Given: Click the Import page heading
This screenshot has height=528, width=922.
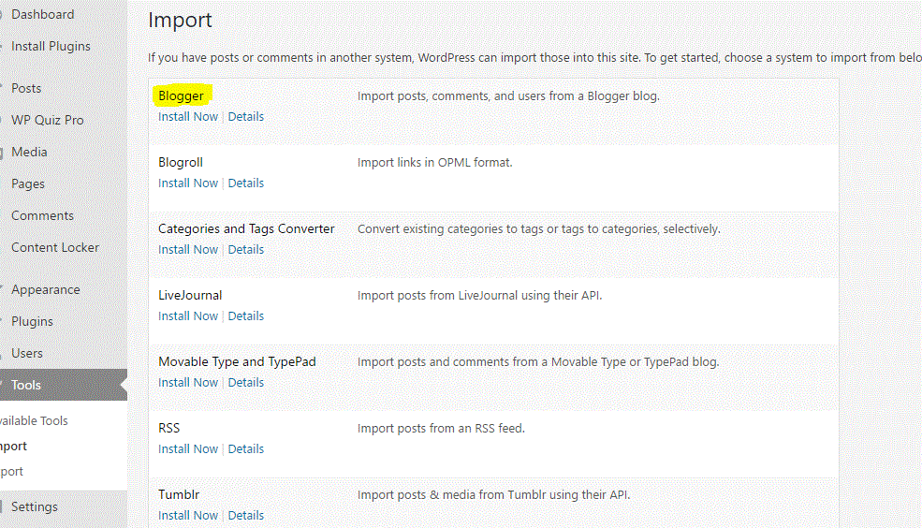Looking at the screenshot, I should coord(180,20).
